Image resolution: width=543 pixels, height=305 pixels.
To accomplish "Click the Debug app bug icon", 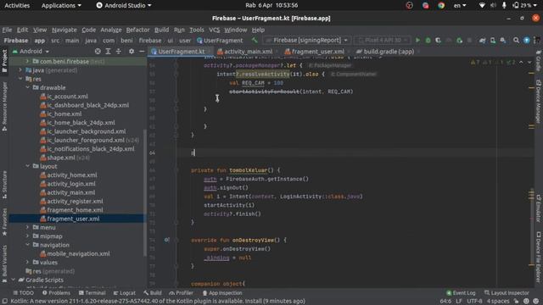I will pyautogui.click(x=428, y=41).
